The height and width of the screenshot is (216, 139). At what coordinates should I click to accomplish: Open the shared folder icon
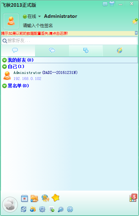tap(34, 199)
